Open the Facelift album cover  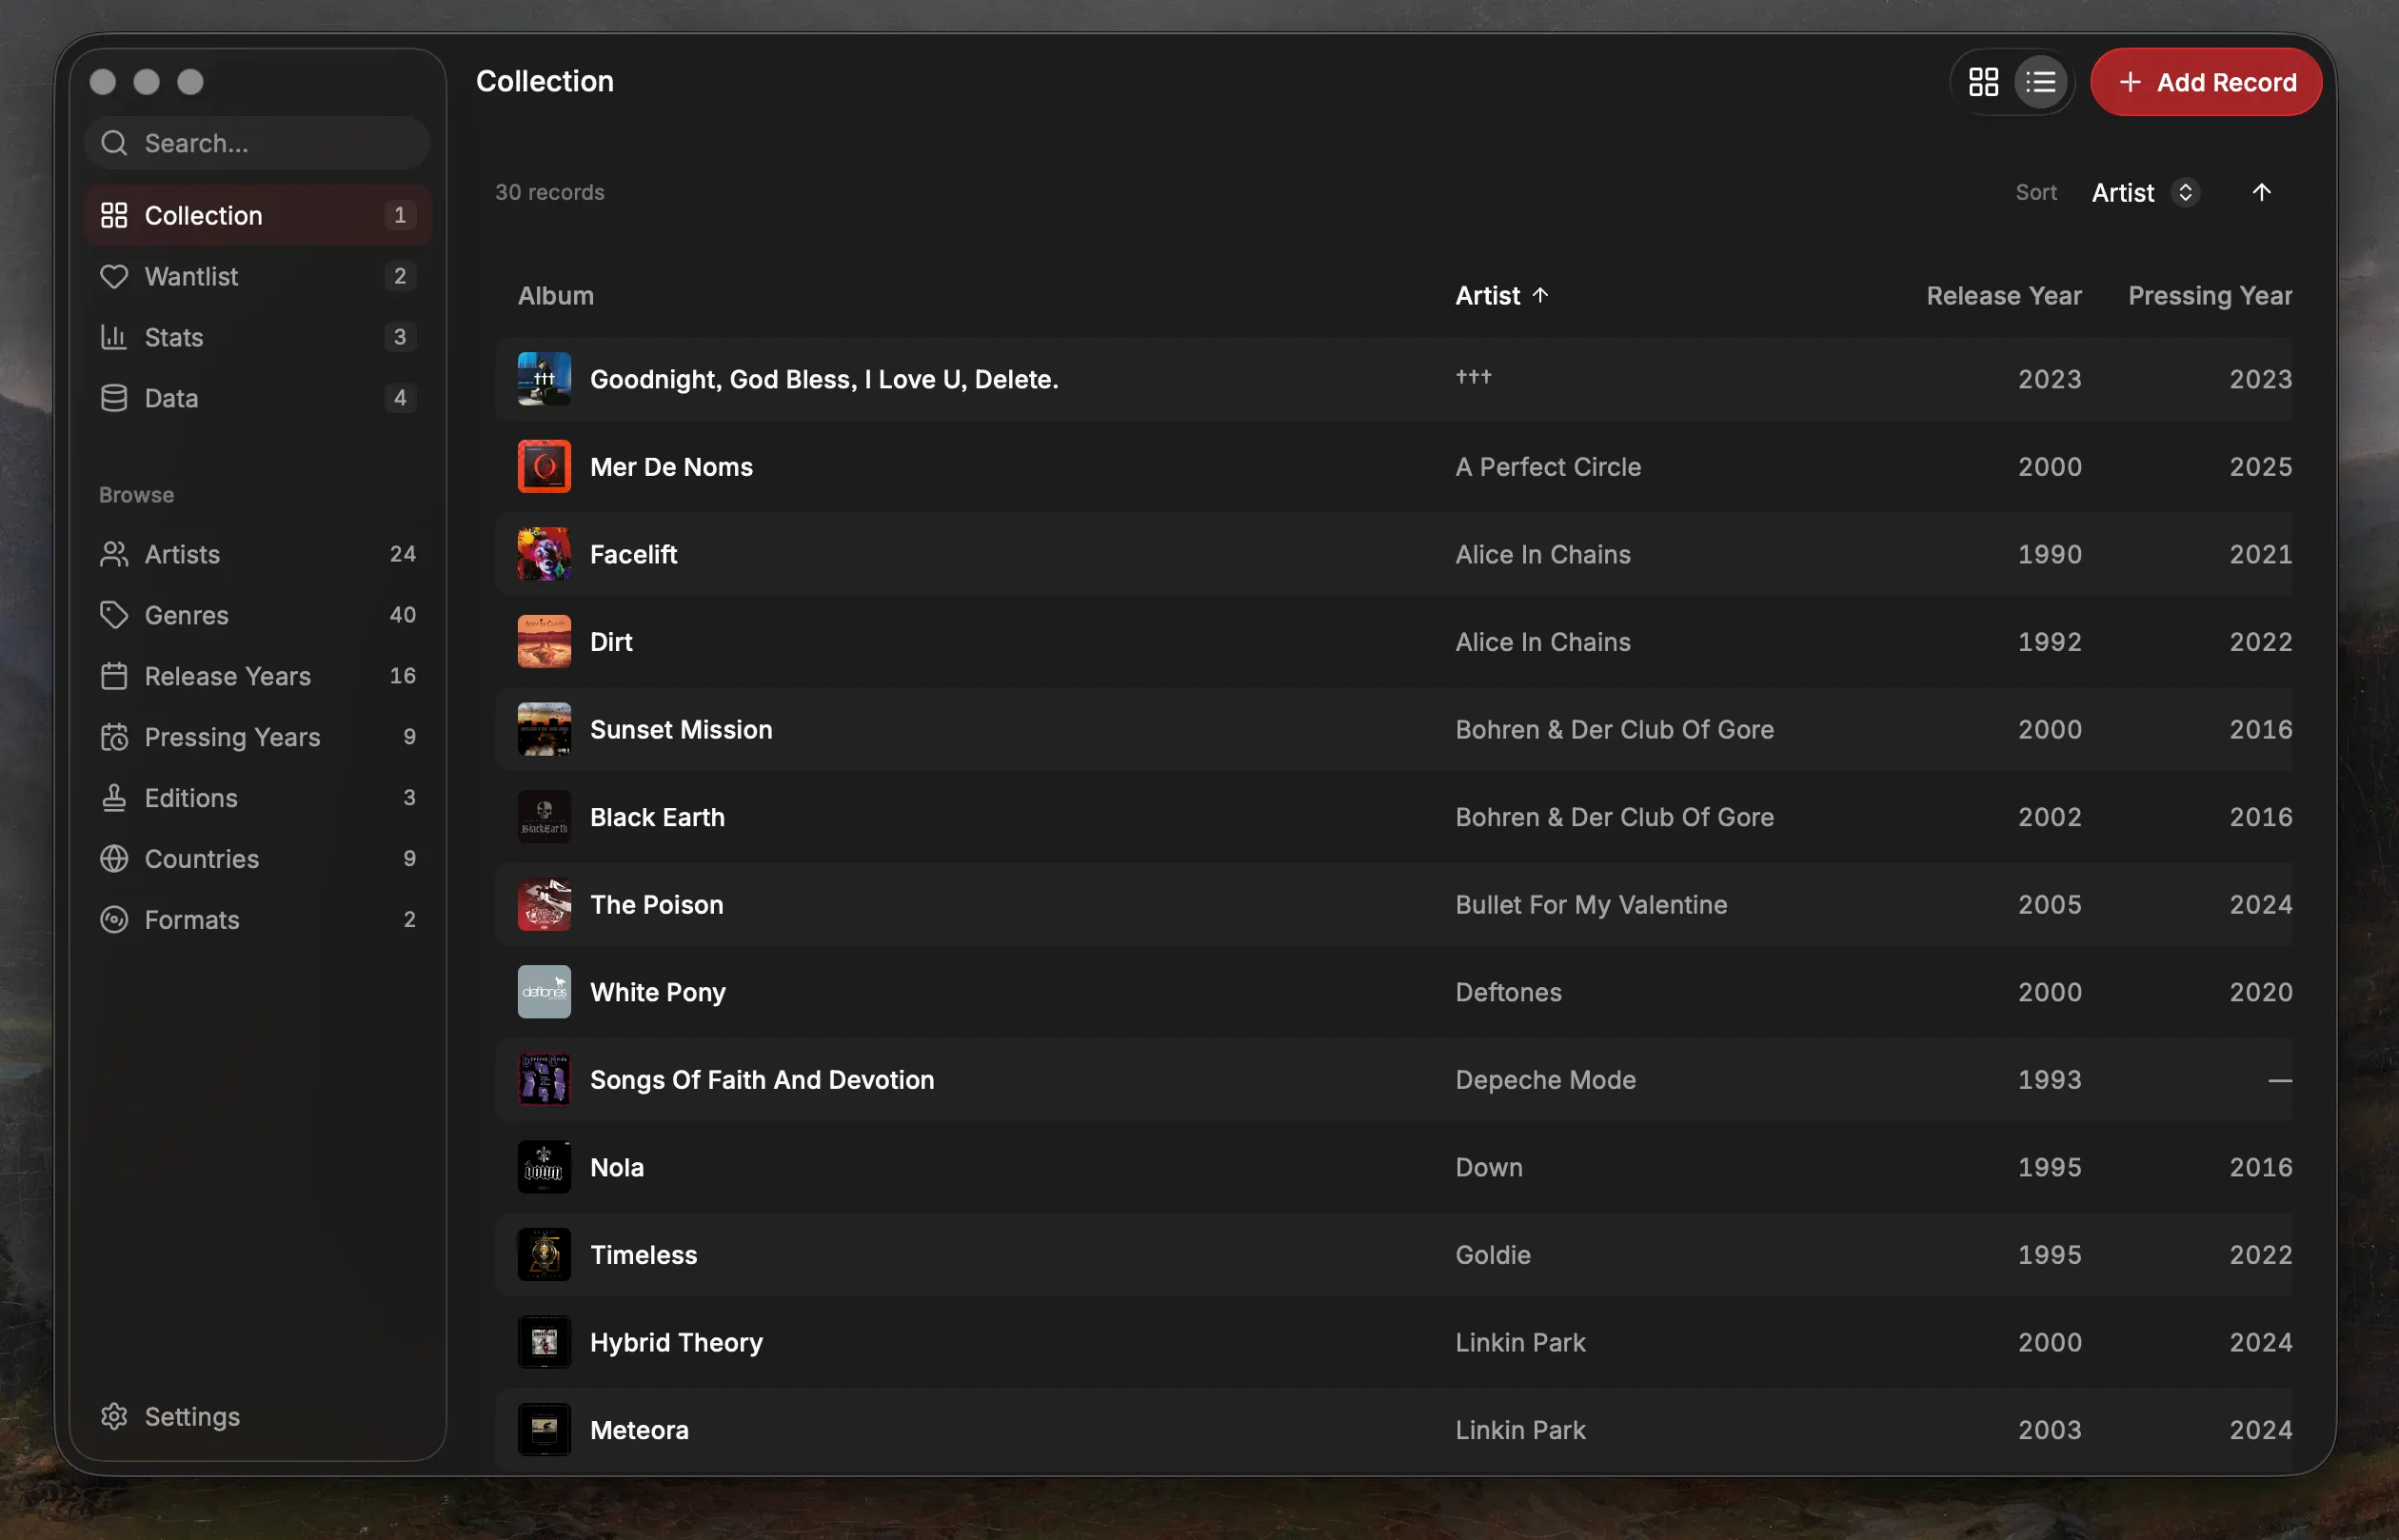pos(544,554)
